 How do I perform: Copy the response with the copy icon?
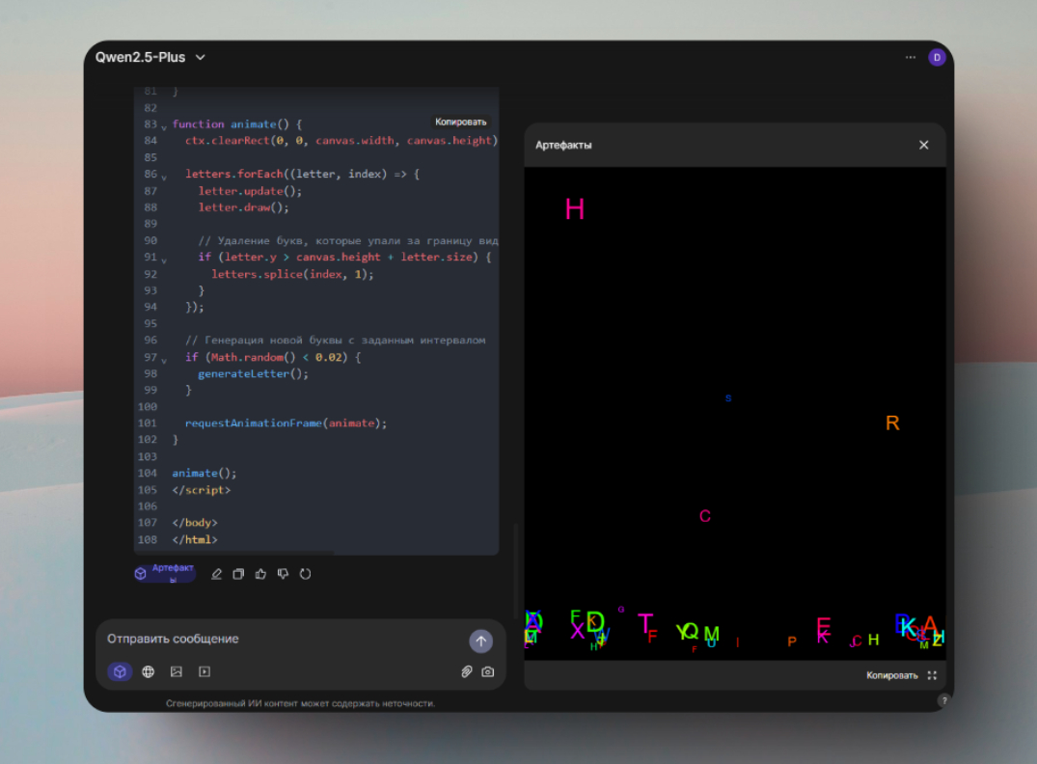click(238, 574)
